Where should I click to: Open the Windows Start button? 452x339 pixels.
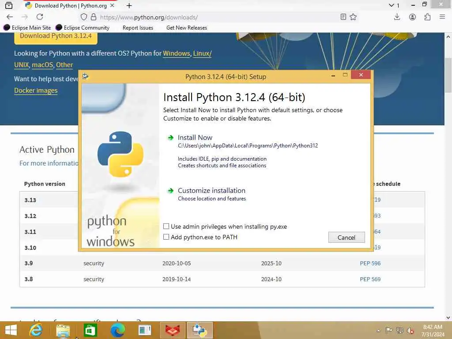(11, 330)
